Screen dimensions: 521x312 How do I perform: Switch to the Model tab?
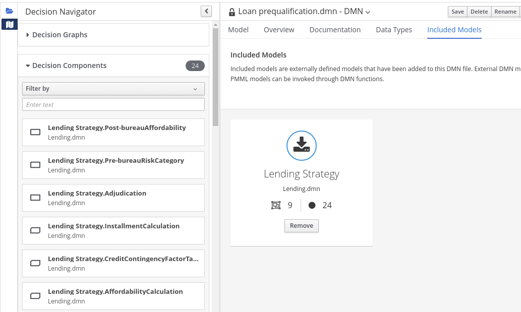click(238, 30)
